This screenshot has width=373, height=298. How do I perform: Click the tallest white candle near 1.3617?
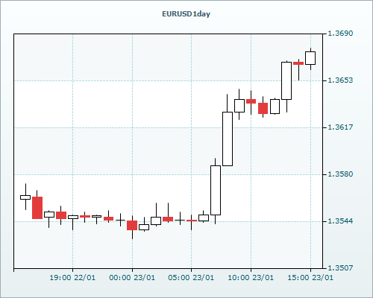click(x=228, y=139)
